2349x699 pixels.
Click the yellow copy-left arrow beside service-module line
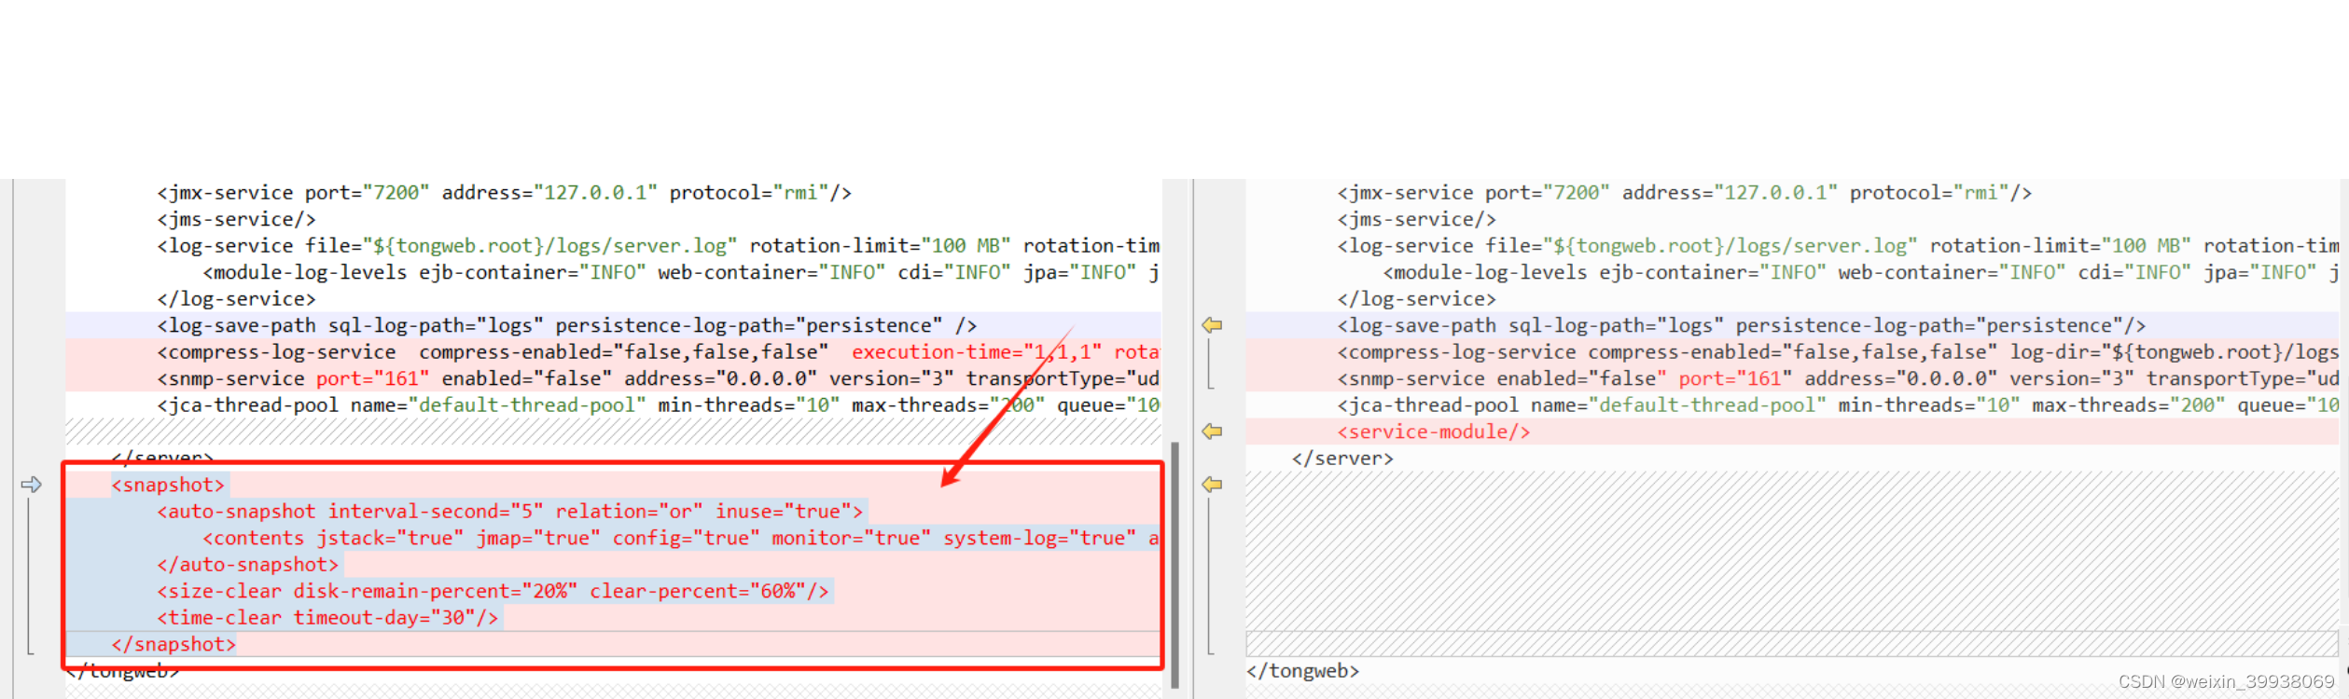1212,432
